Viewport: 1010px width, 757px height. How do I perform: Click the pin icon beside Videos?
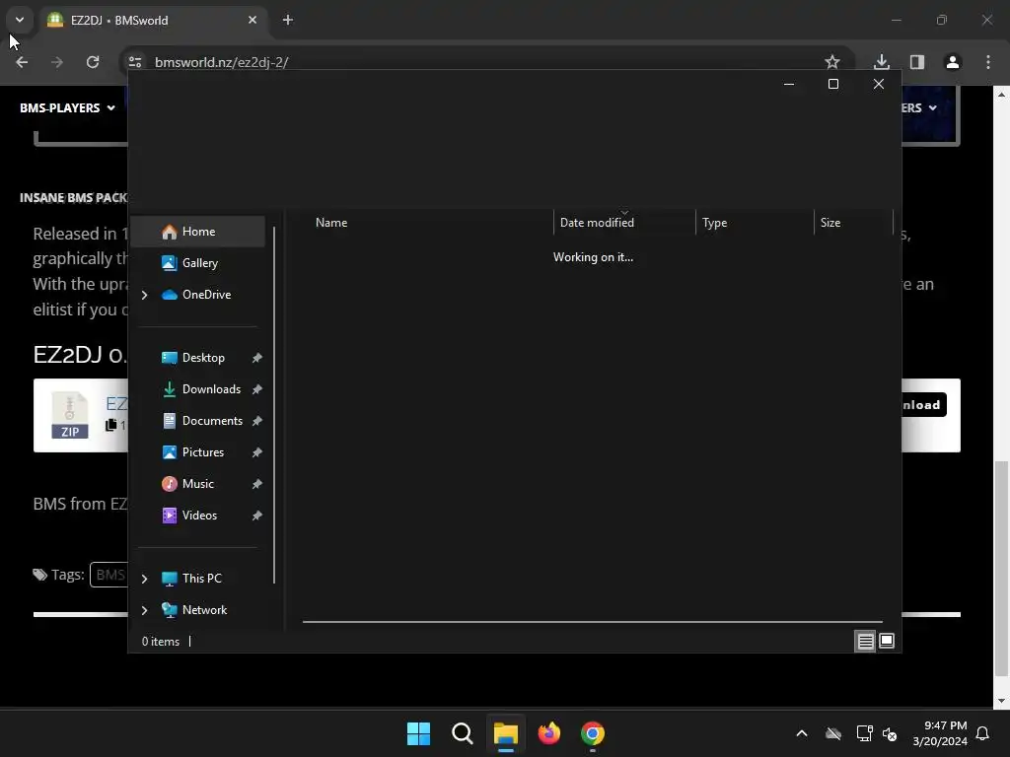coord(257,516)
